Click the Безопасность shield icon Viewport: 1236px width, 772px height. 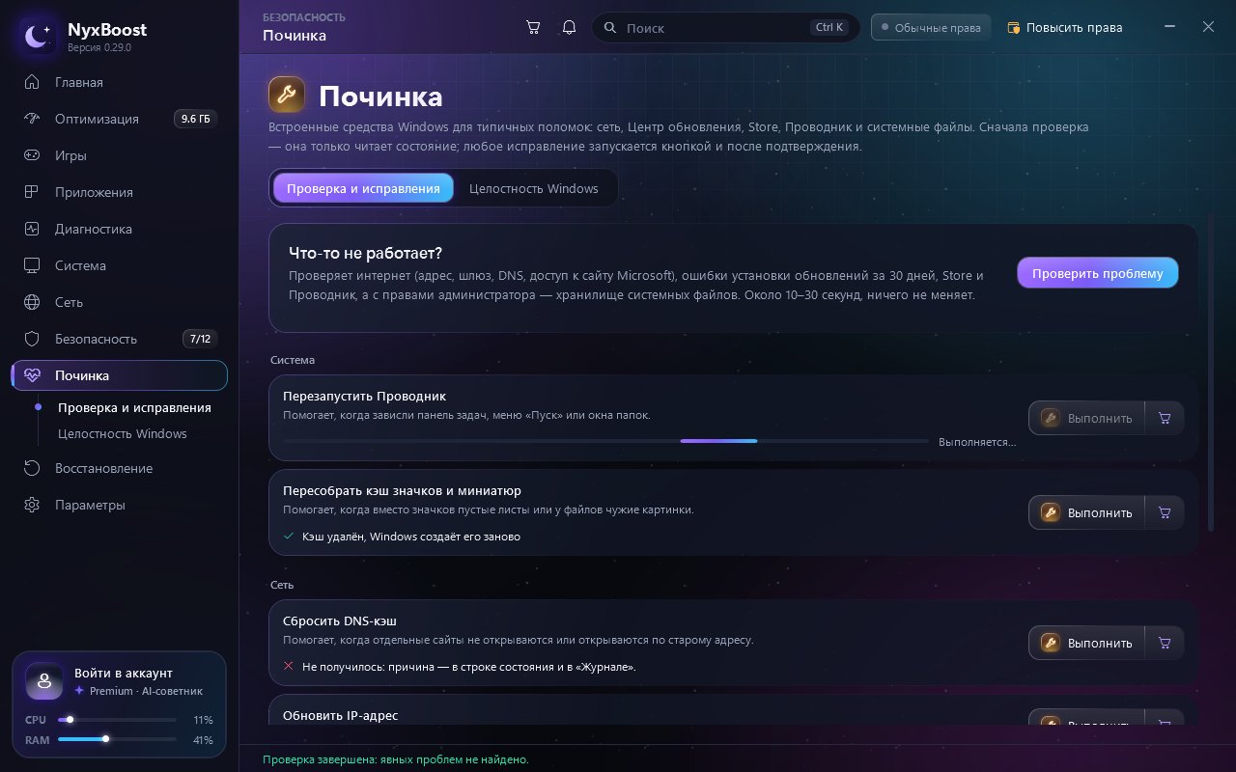click(33, 339)
